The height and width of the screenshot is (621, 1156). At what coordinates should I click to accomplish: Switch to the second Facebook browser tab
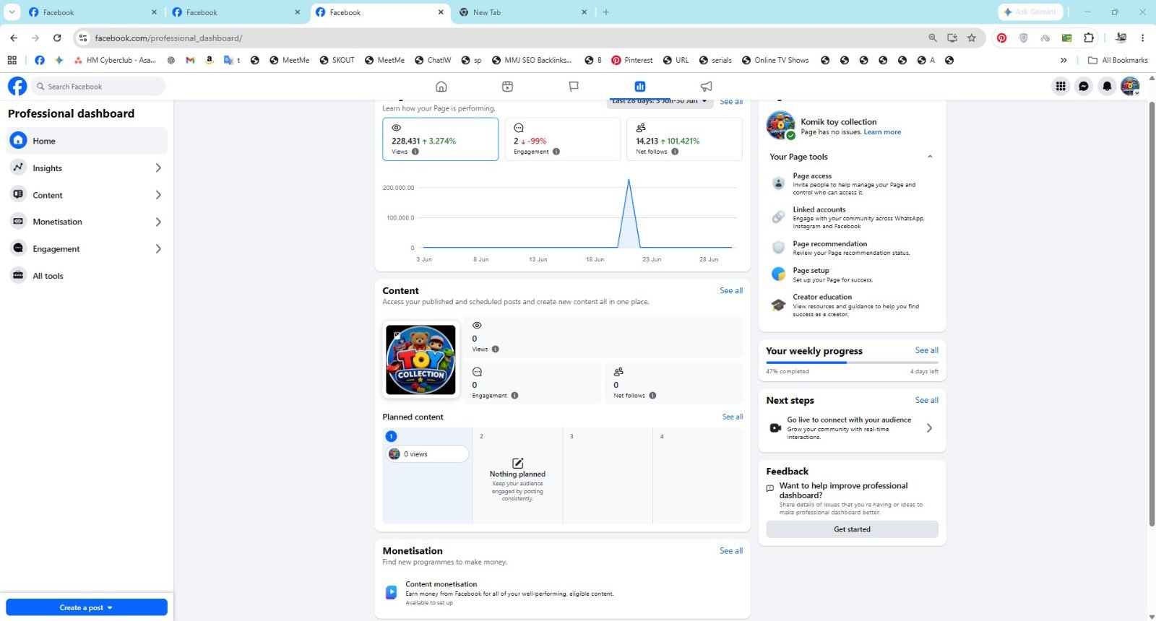[x=236, y=12]
